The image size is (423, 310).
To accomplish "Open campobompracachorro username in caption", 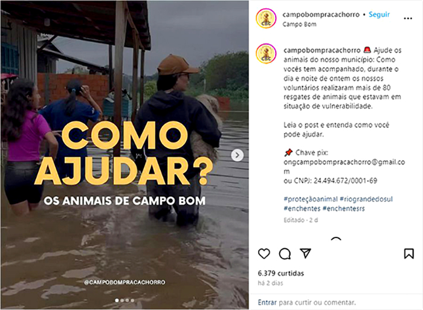I will 322,50.
